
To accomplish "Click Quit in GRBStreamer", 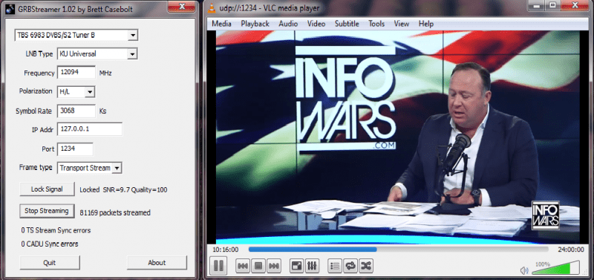I will coord(50,263).
